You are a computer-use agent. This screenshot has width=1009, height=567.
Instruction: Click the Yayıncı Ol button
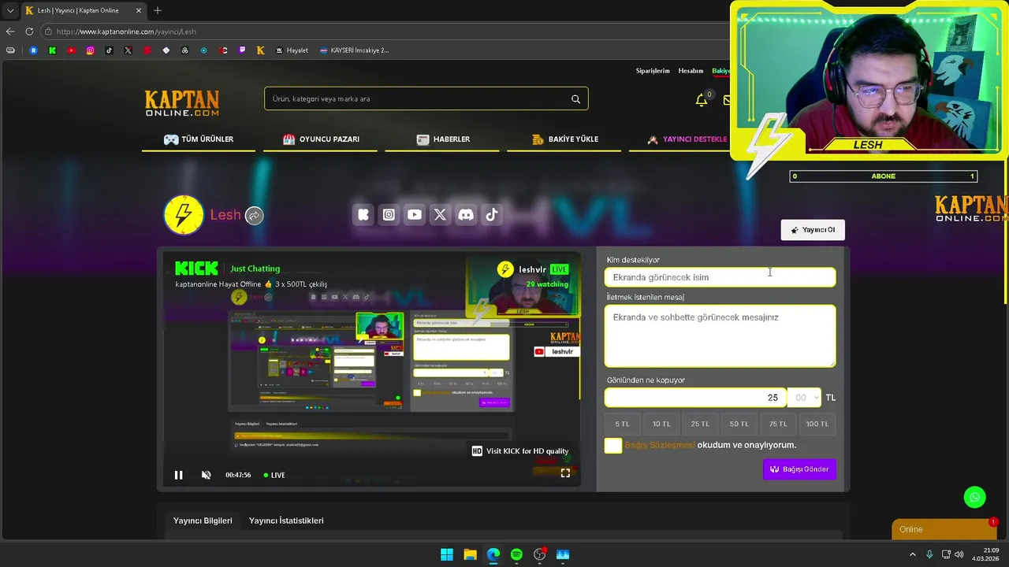coord(813,230)
